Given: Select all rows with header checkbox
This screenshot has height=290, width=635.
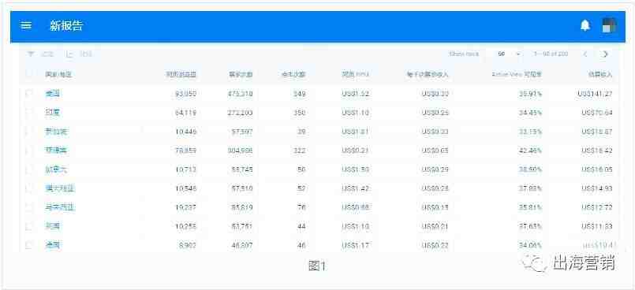Looking at the screenshot, I should (x=28, y=74).
